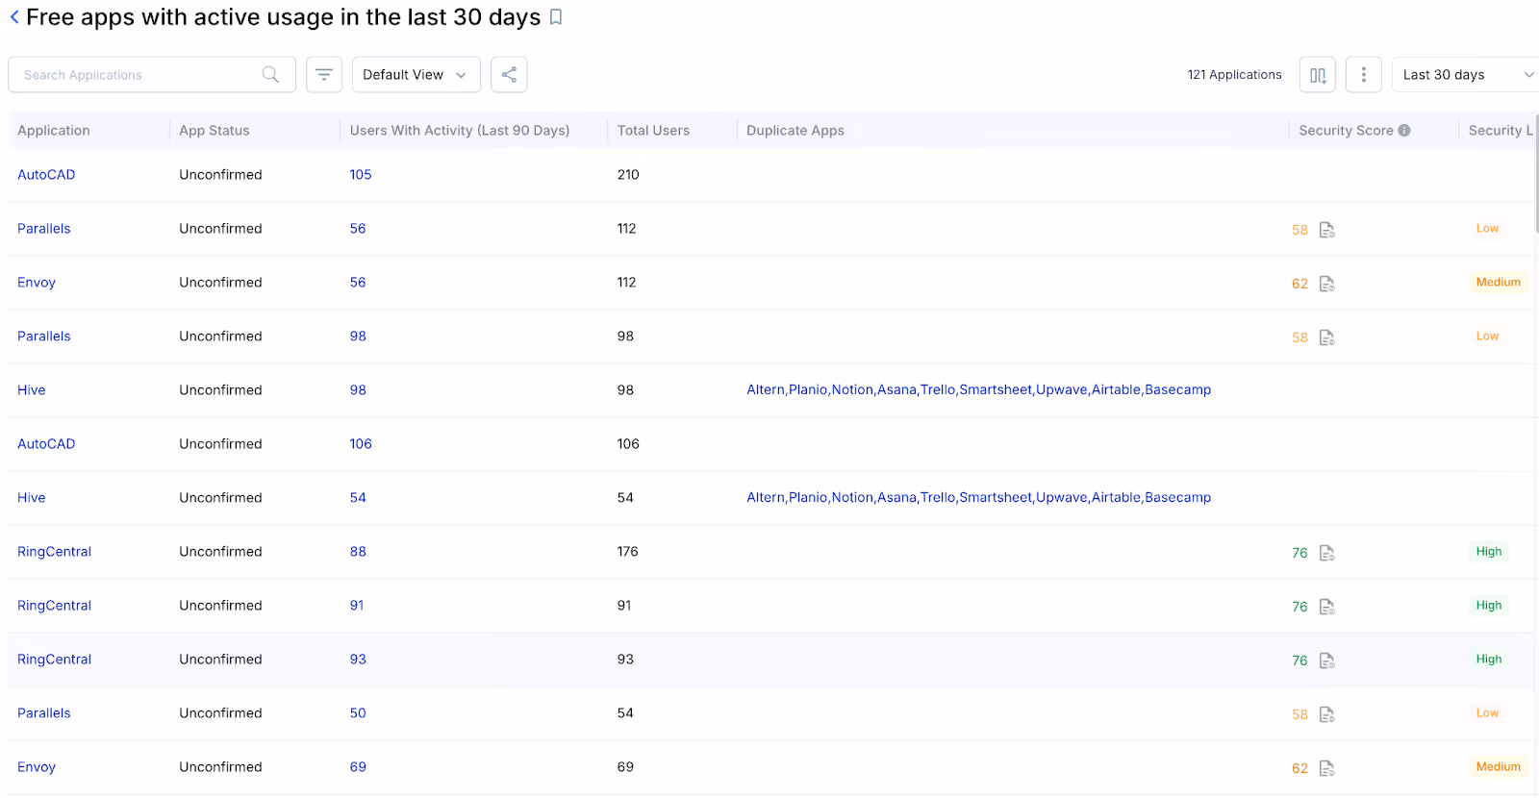This screenshot has width=1539, height=798.
Task: Open security report icon for Parallels with 54 users
Action: pos(1327,714)
